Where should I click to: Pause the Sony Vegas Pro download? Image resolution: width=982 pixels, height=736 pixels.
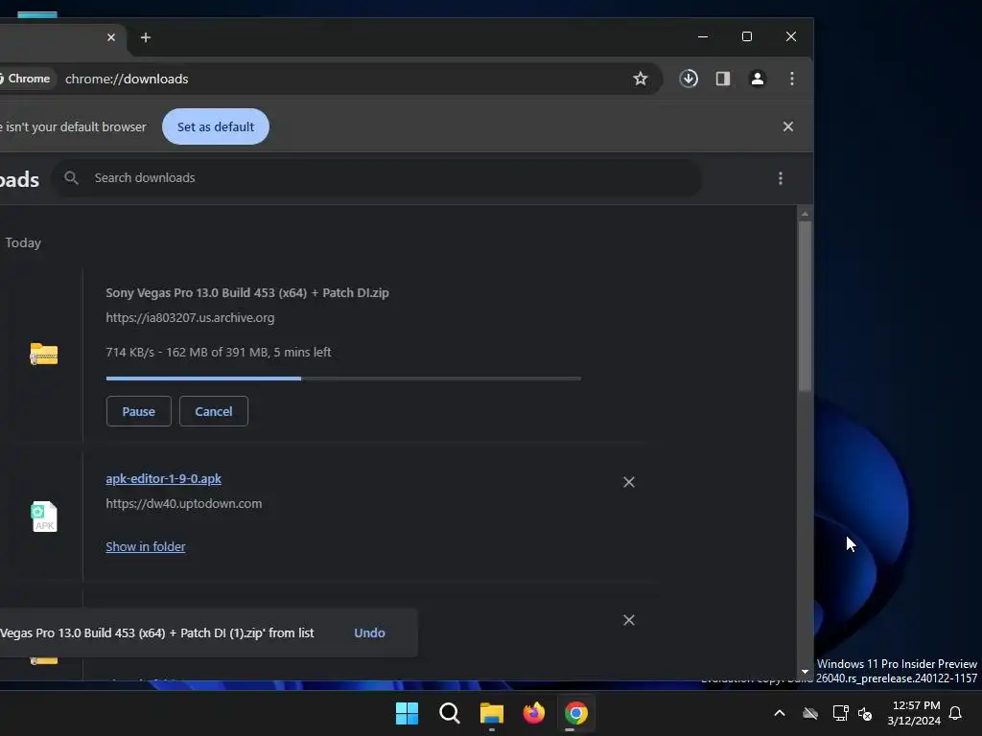pos(138,411)
